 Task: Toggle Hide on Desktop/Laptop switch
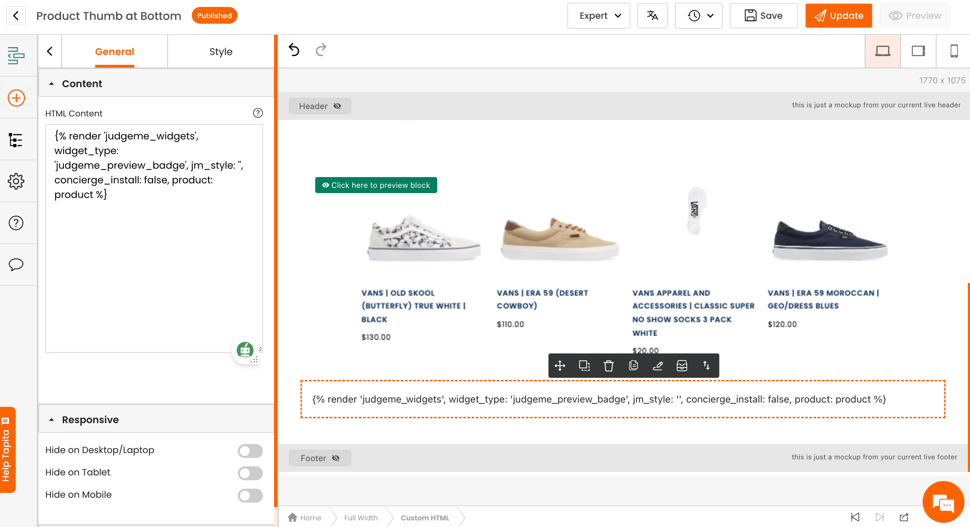[250, 451]
